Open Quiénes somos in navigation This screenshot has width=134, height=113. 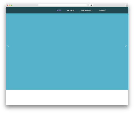click(86, 10)
